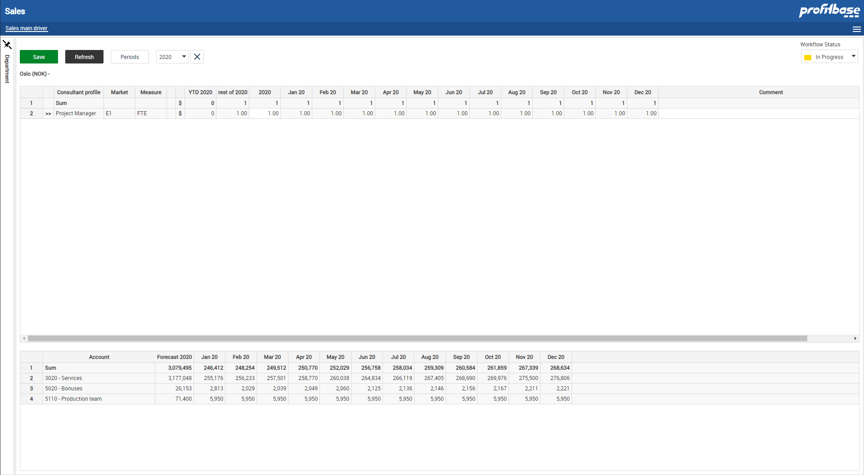The height and width of the screenshot is (475, 864).
Task: Click the right scroll arrow on the scrollbar
Action: tap(855, 338)
